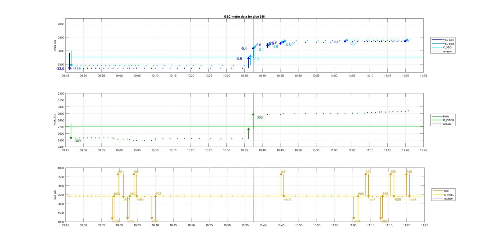Click the "-4.6" VBD data label
This screenshot has height=249, width=503.
point(275,47)
